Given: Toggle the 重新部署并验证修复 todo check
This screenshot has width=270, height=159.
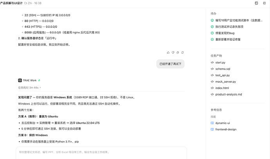Looking at the screenshot, I should tap(212, 40).
